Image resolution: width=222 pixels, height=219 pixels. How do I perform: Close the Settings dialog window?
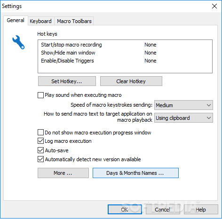214,6
